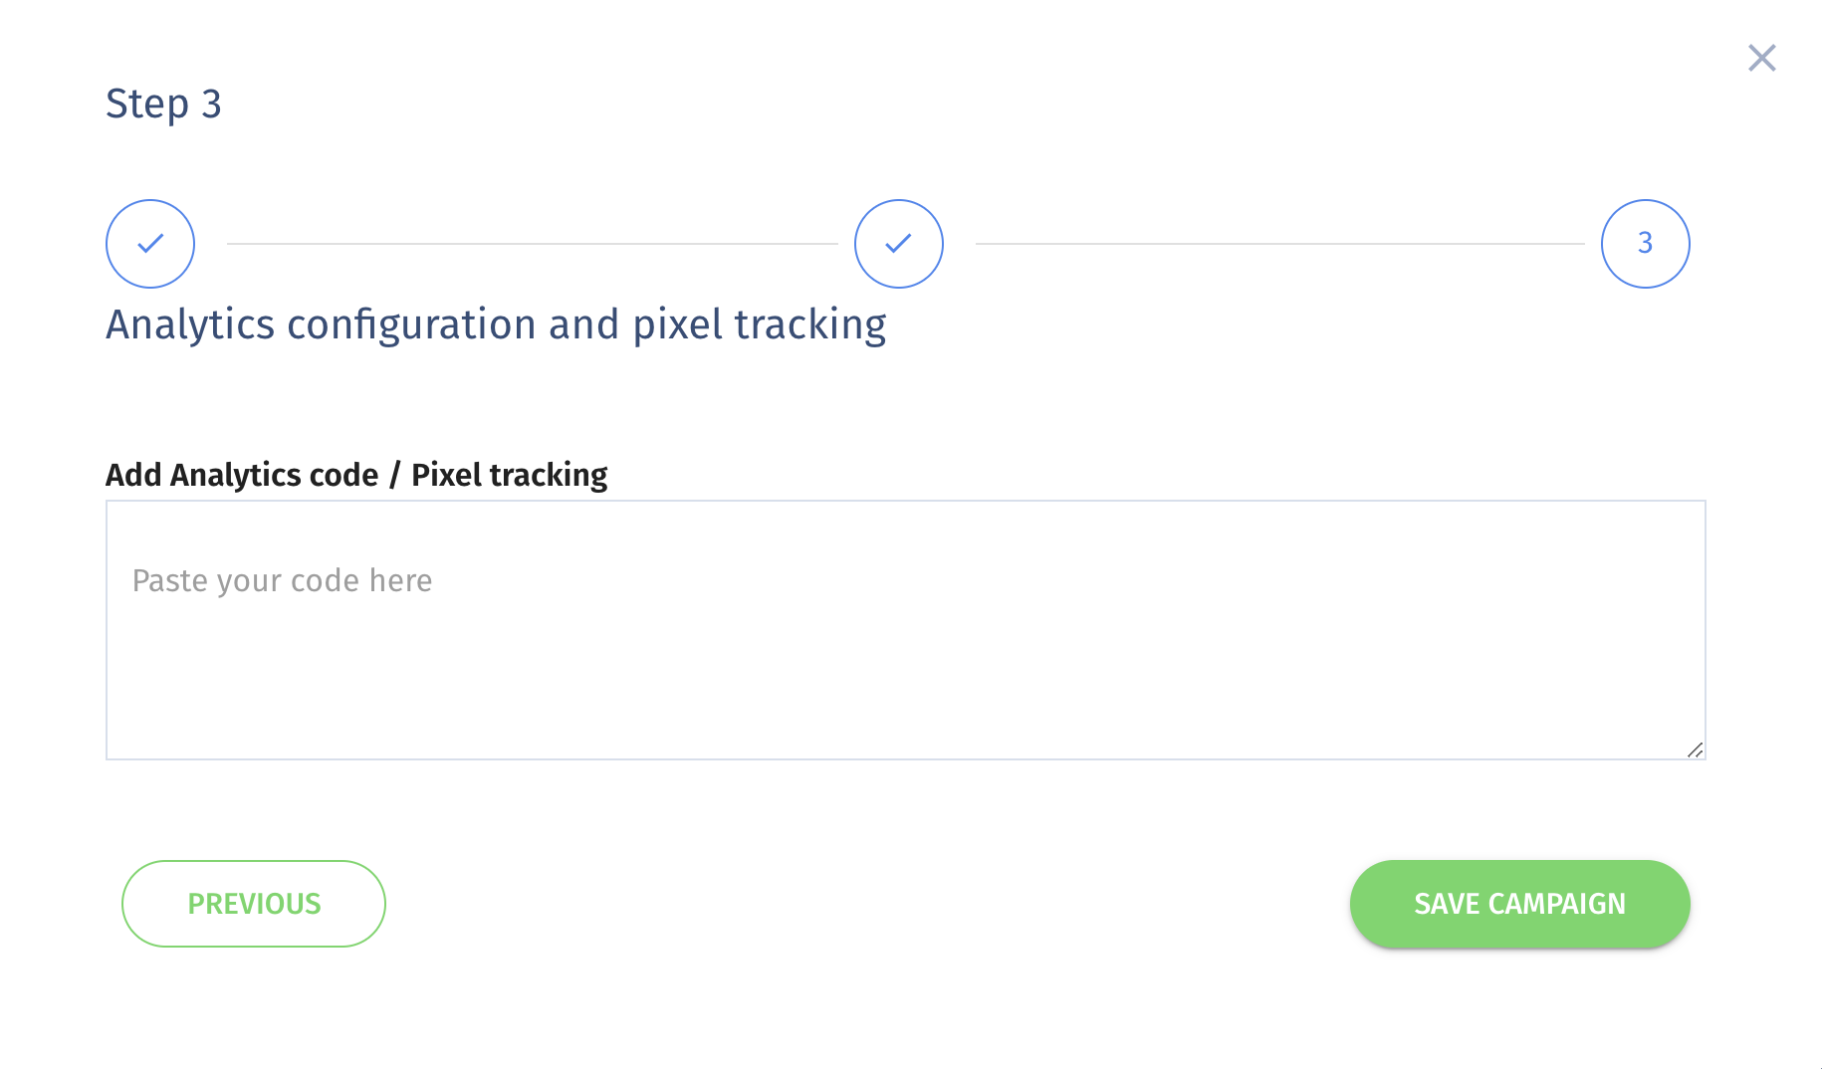
Task: Click the Step 3 title text
Action: coord(163,105)
